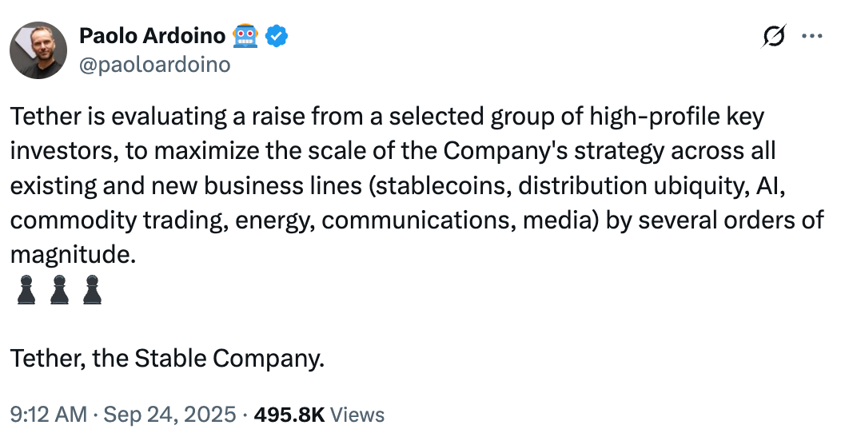Click the Grok slashed-circle icon
The height and width of the screenshot is (441, 841).
774,36
